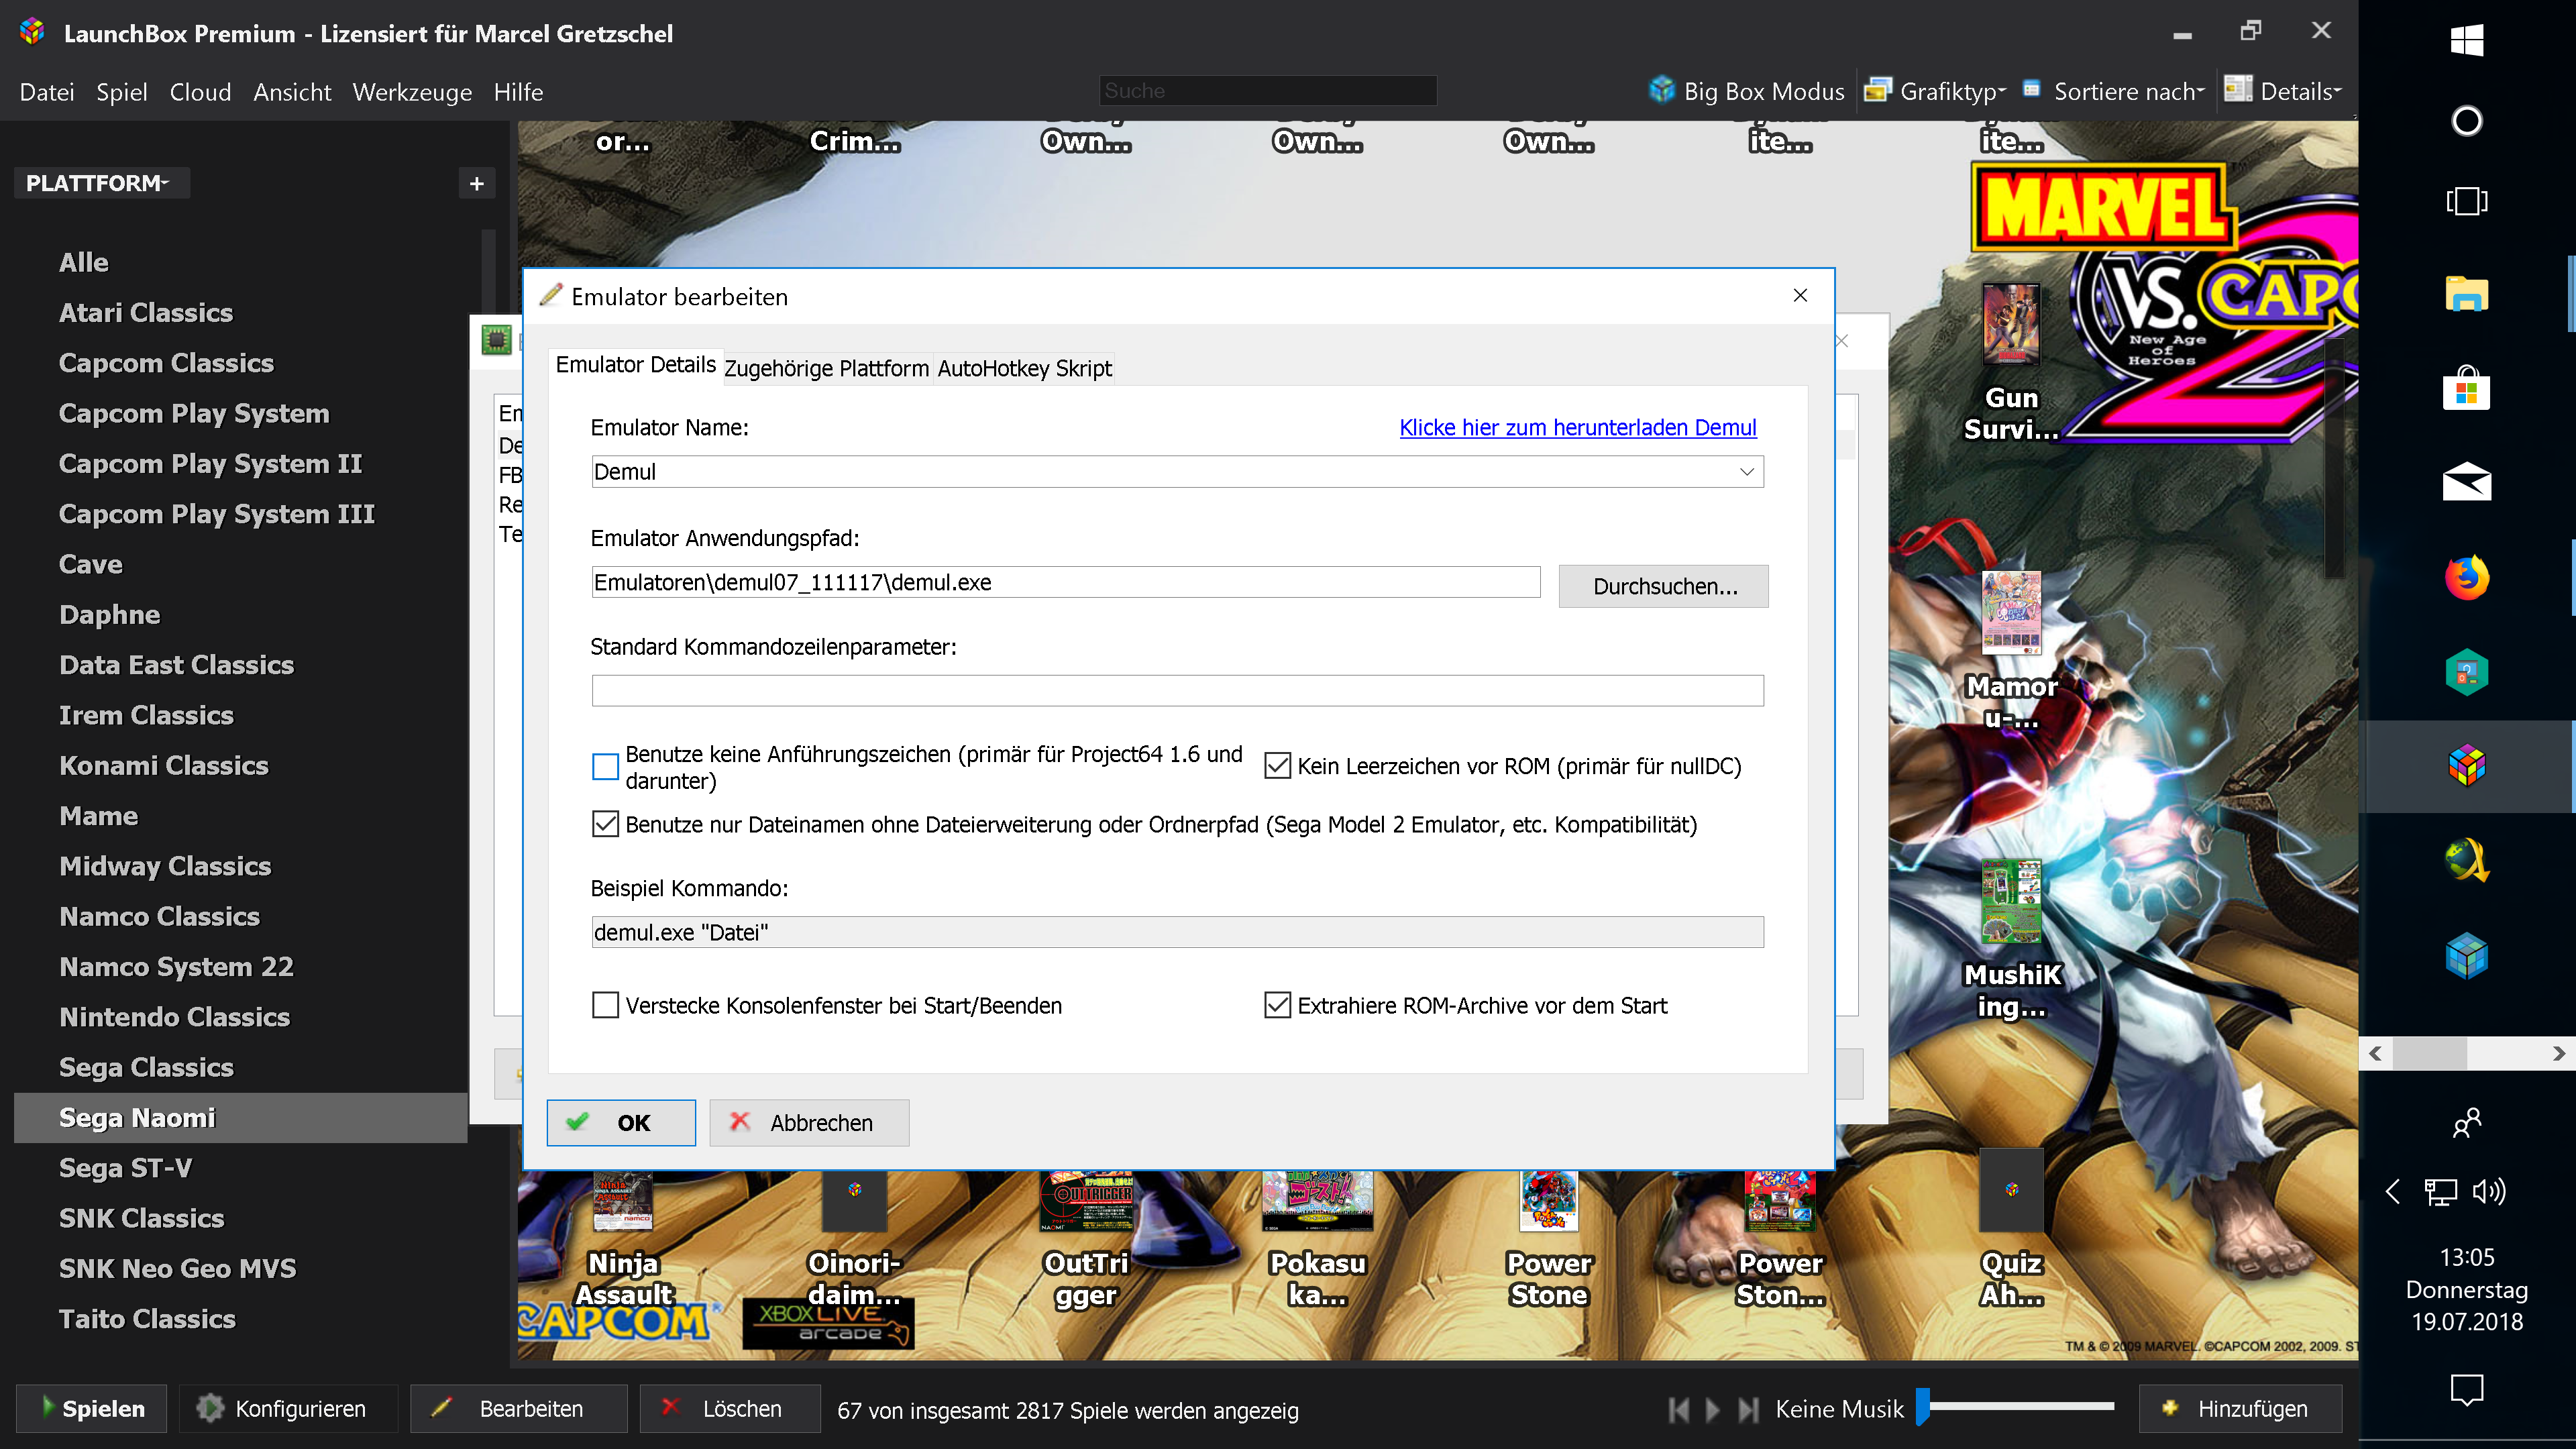Skip to previous music track
This screenshot has width=2576, height=1449.
[x=1679, y=1410]
